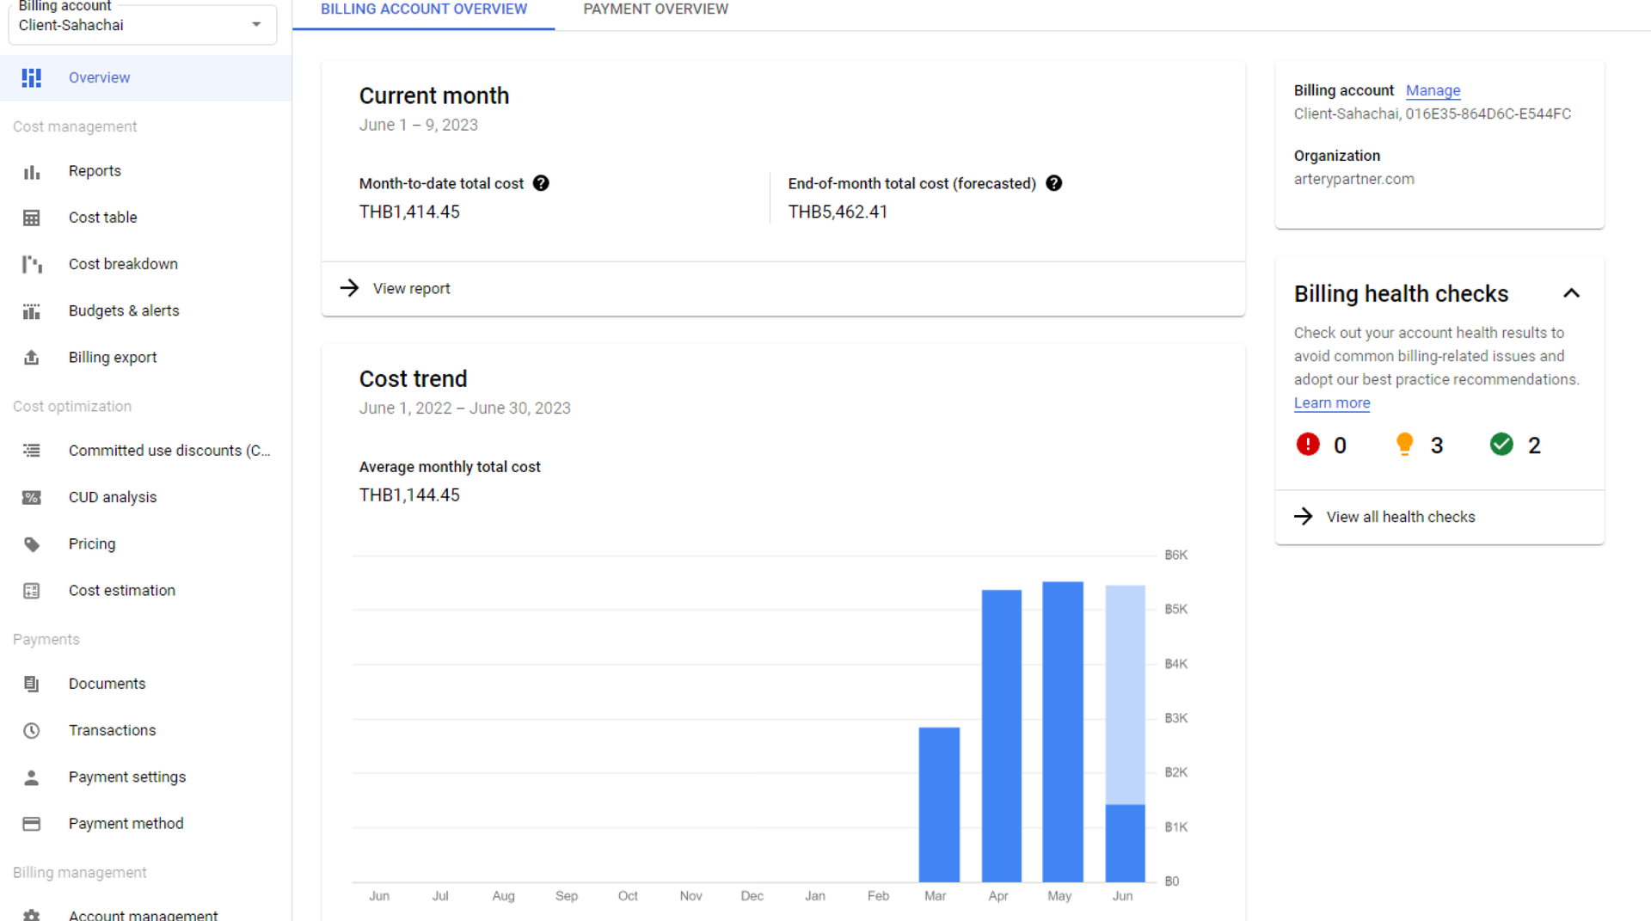
Task: Click the red error health check indicator
Action: click(x=1307, y=445)
